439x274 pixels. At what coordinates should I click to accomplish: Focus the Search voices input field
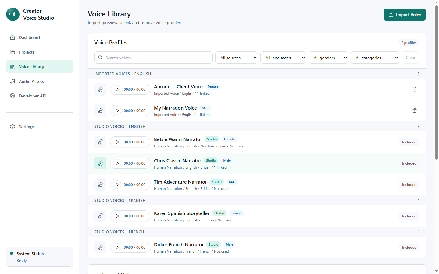coord(153,58)
